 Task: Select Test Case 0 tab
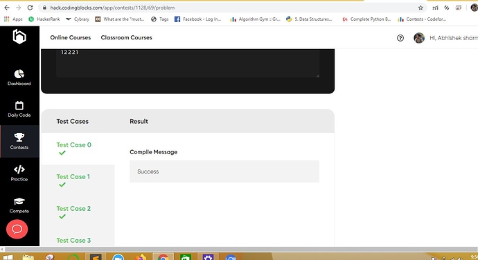click(x=78, y=149)
